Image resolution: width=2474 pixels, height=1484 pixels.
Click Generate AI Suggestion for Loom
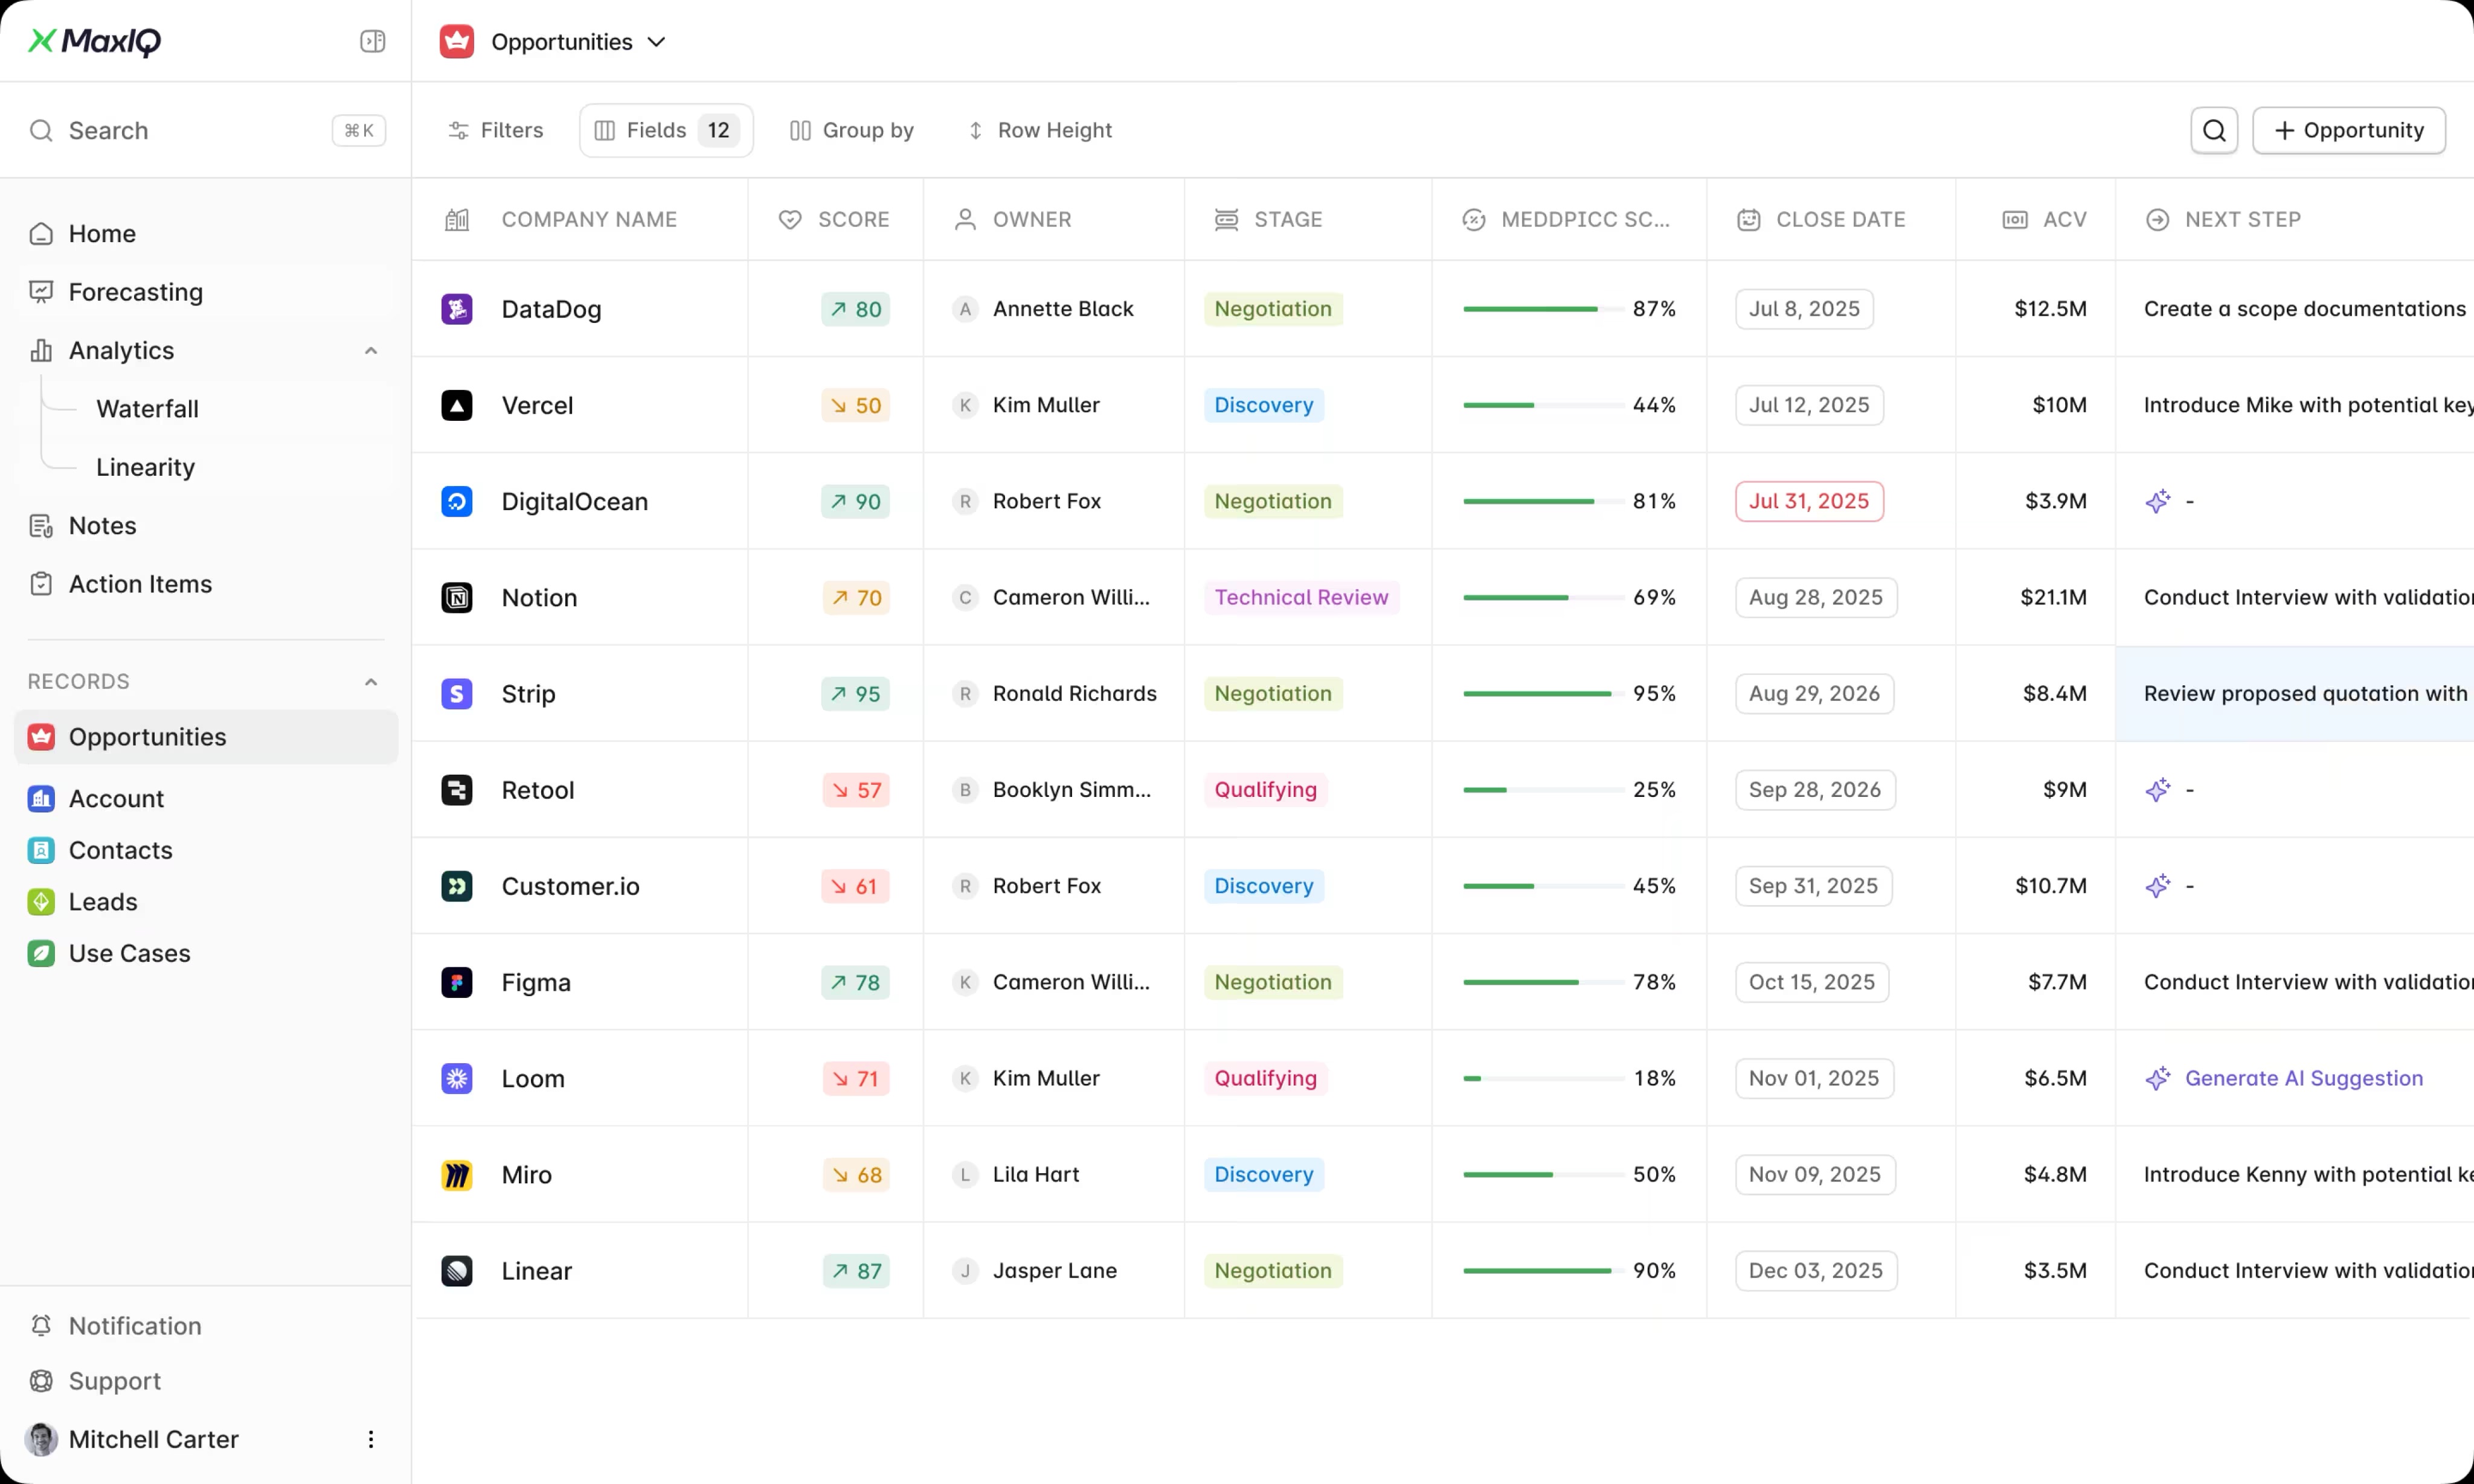pyautogui.click(x=2303, y=1078)
